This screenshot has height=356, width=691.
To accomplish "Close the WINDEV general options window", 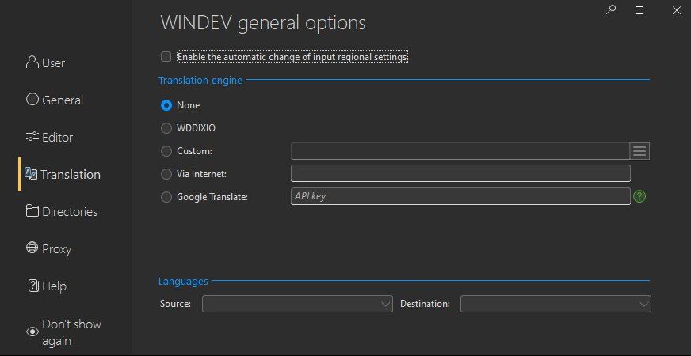I will tap(677, 10).
